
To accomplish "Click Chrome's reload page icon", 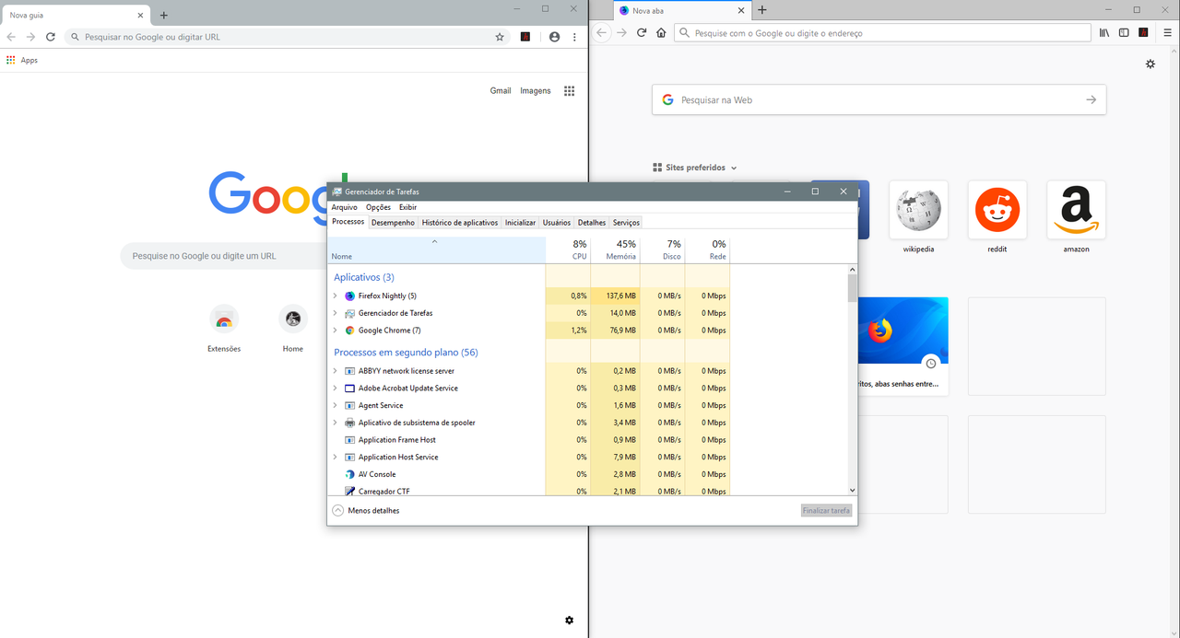I will tap(50, 37).
